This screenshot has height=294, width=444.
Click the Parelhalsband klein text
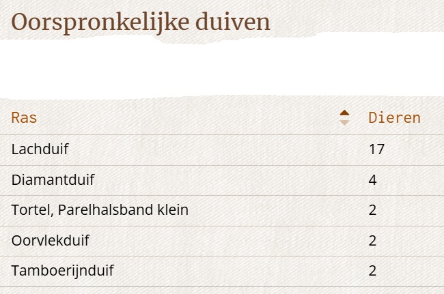coord(123,210)
